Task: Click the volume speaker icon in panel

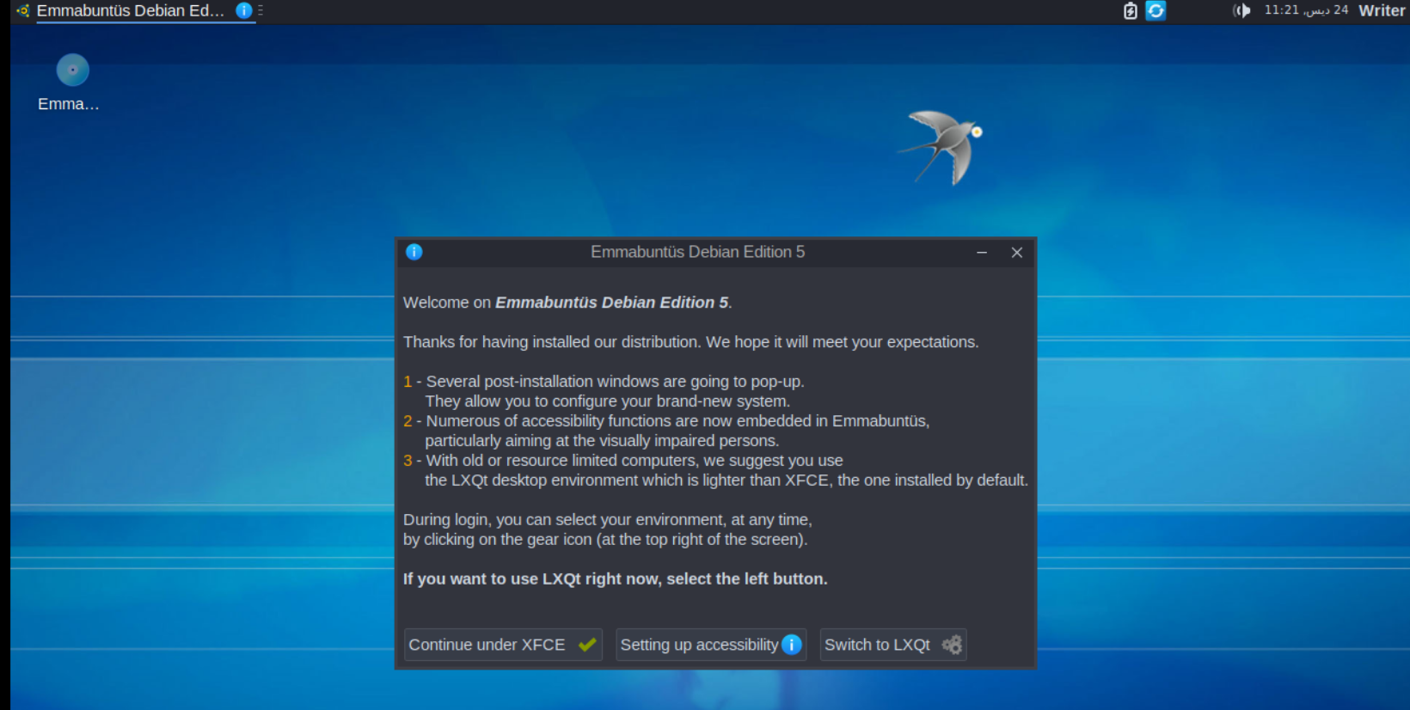Action: click(x=1241, y=10)
